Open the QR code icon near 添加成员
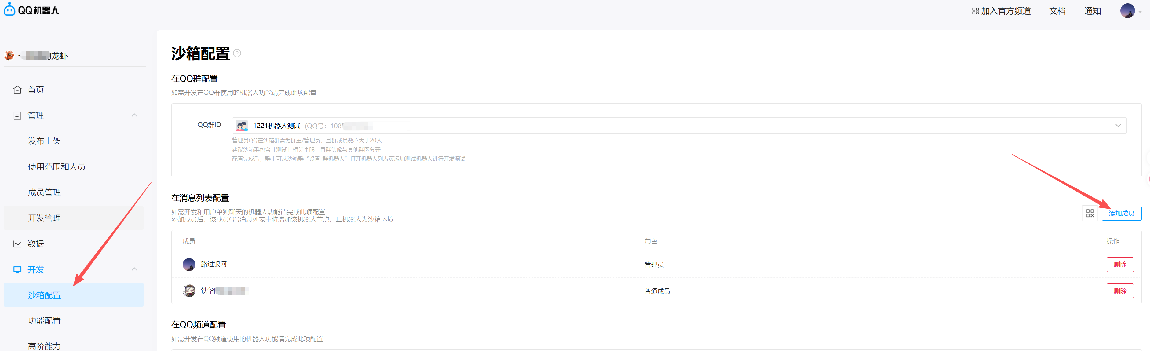 [x=1090, y=214]
